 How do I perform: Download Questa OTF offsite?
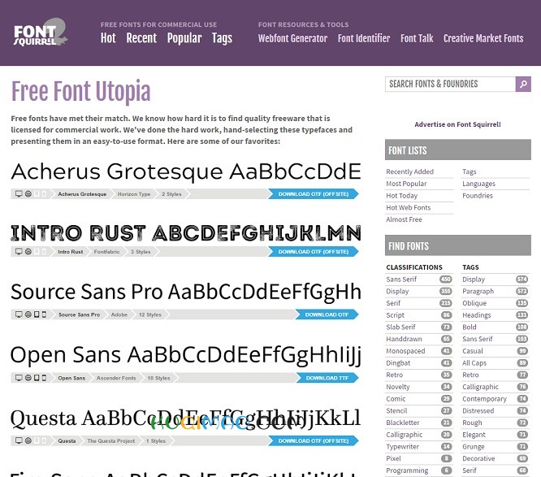(x=314, y=440)
